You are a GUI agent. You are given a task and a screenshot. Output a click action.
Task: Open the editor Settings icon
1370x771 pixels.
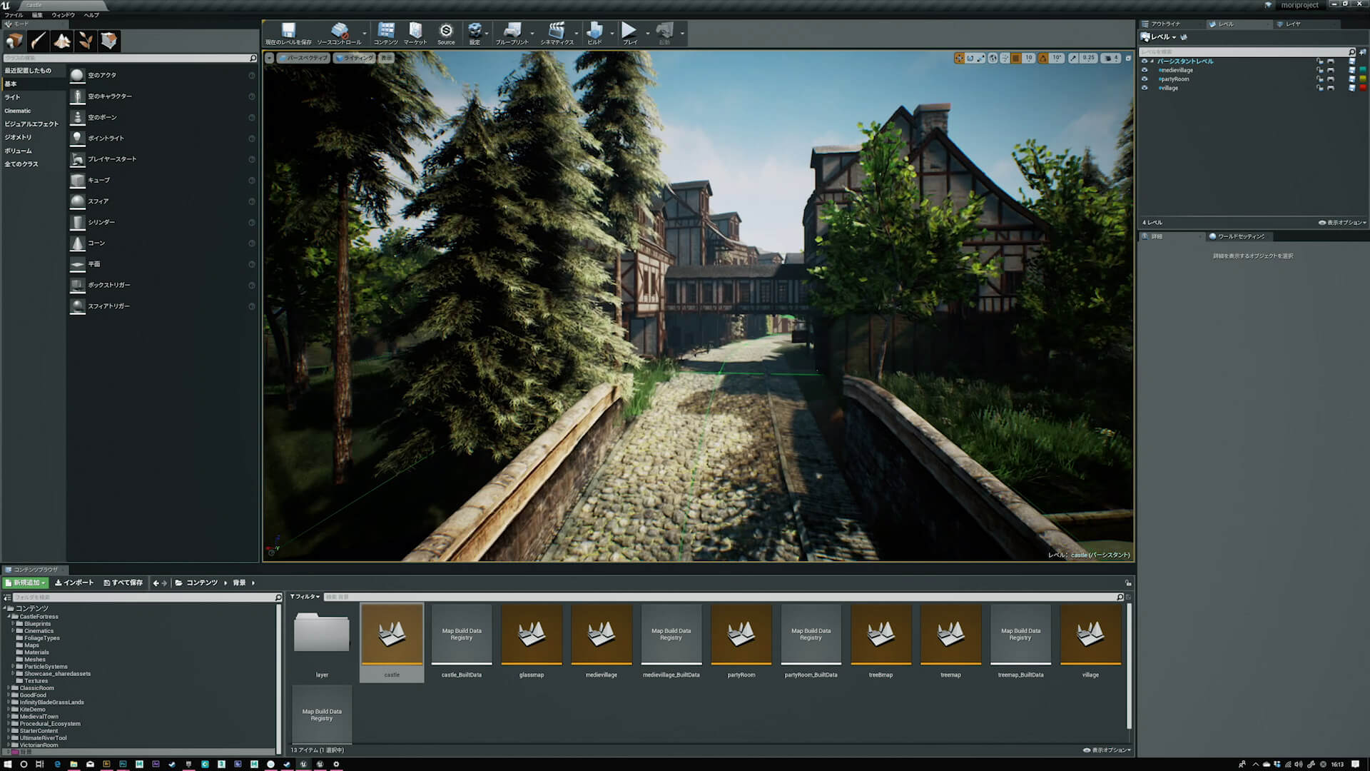click(475, 30)
